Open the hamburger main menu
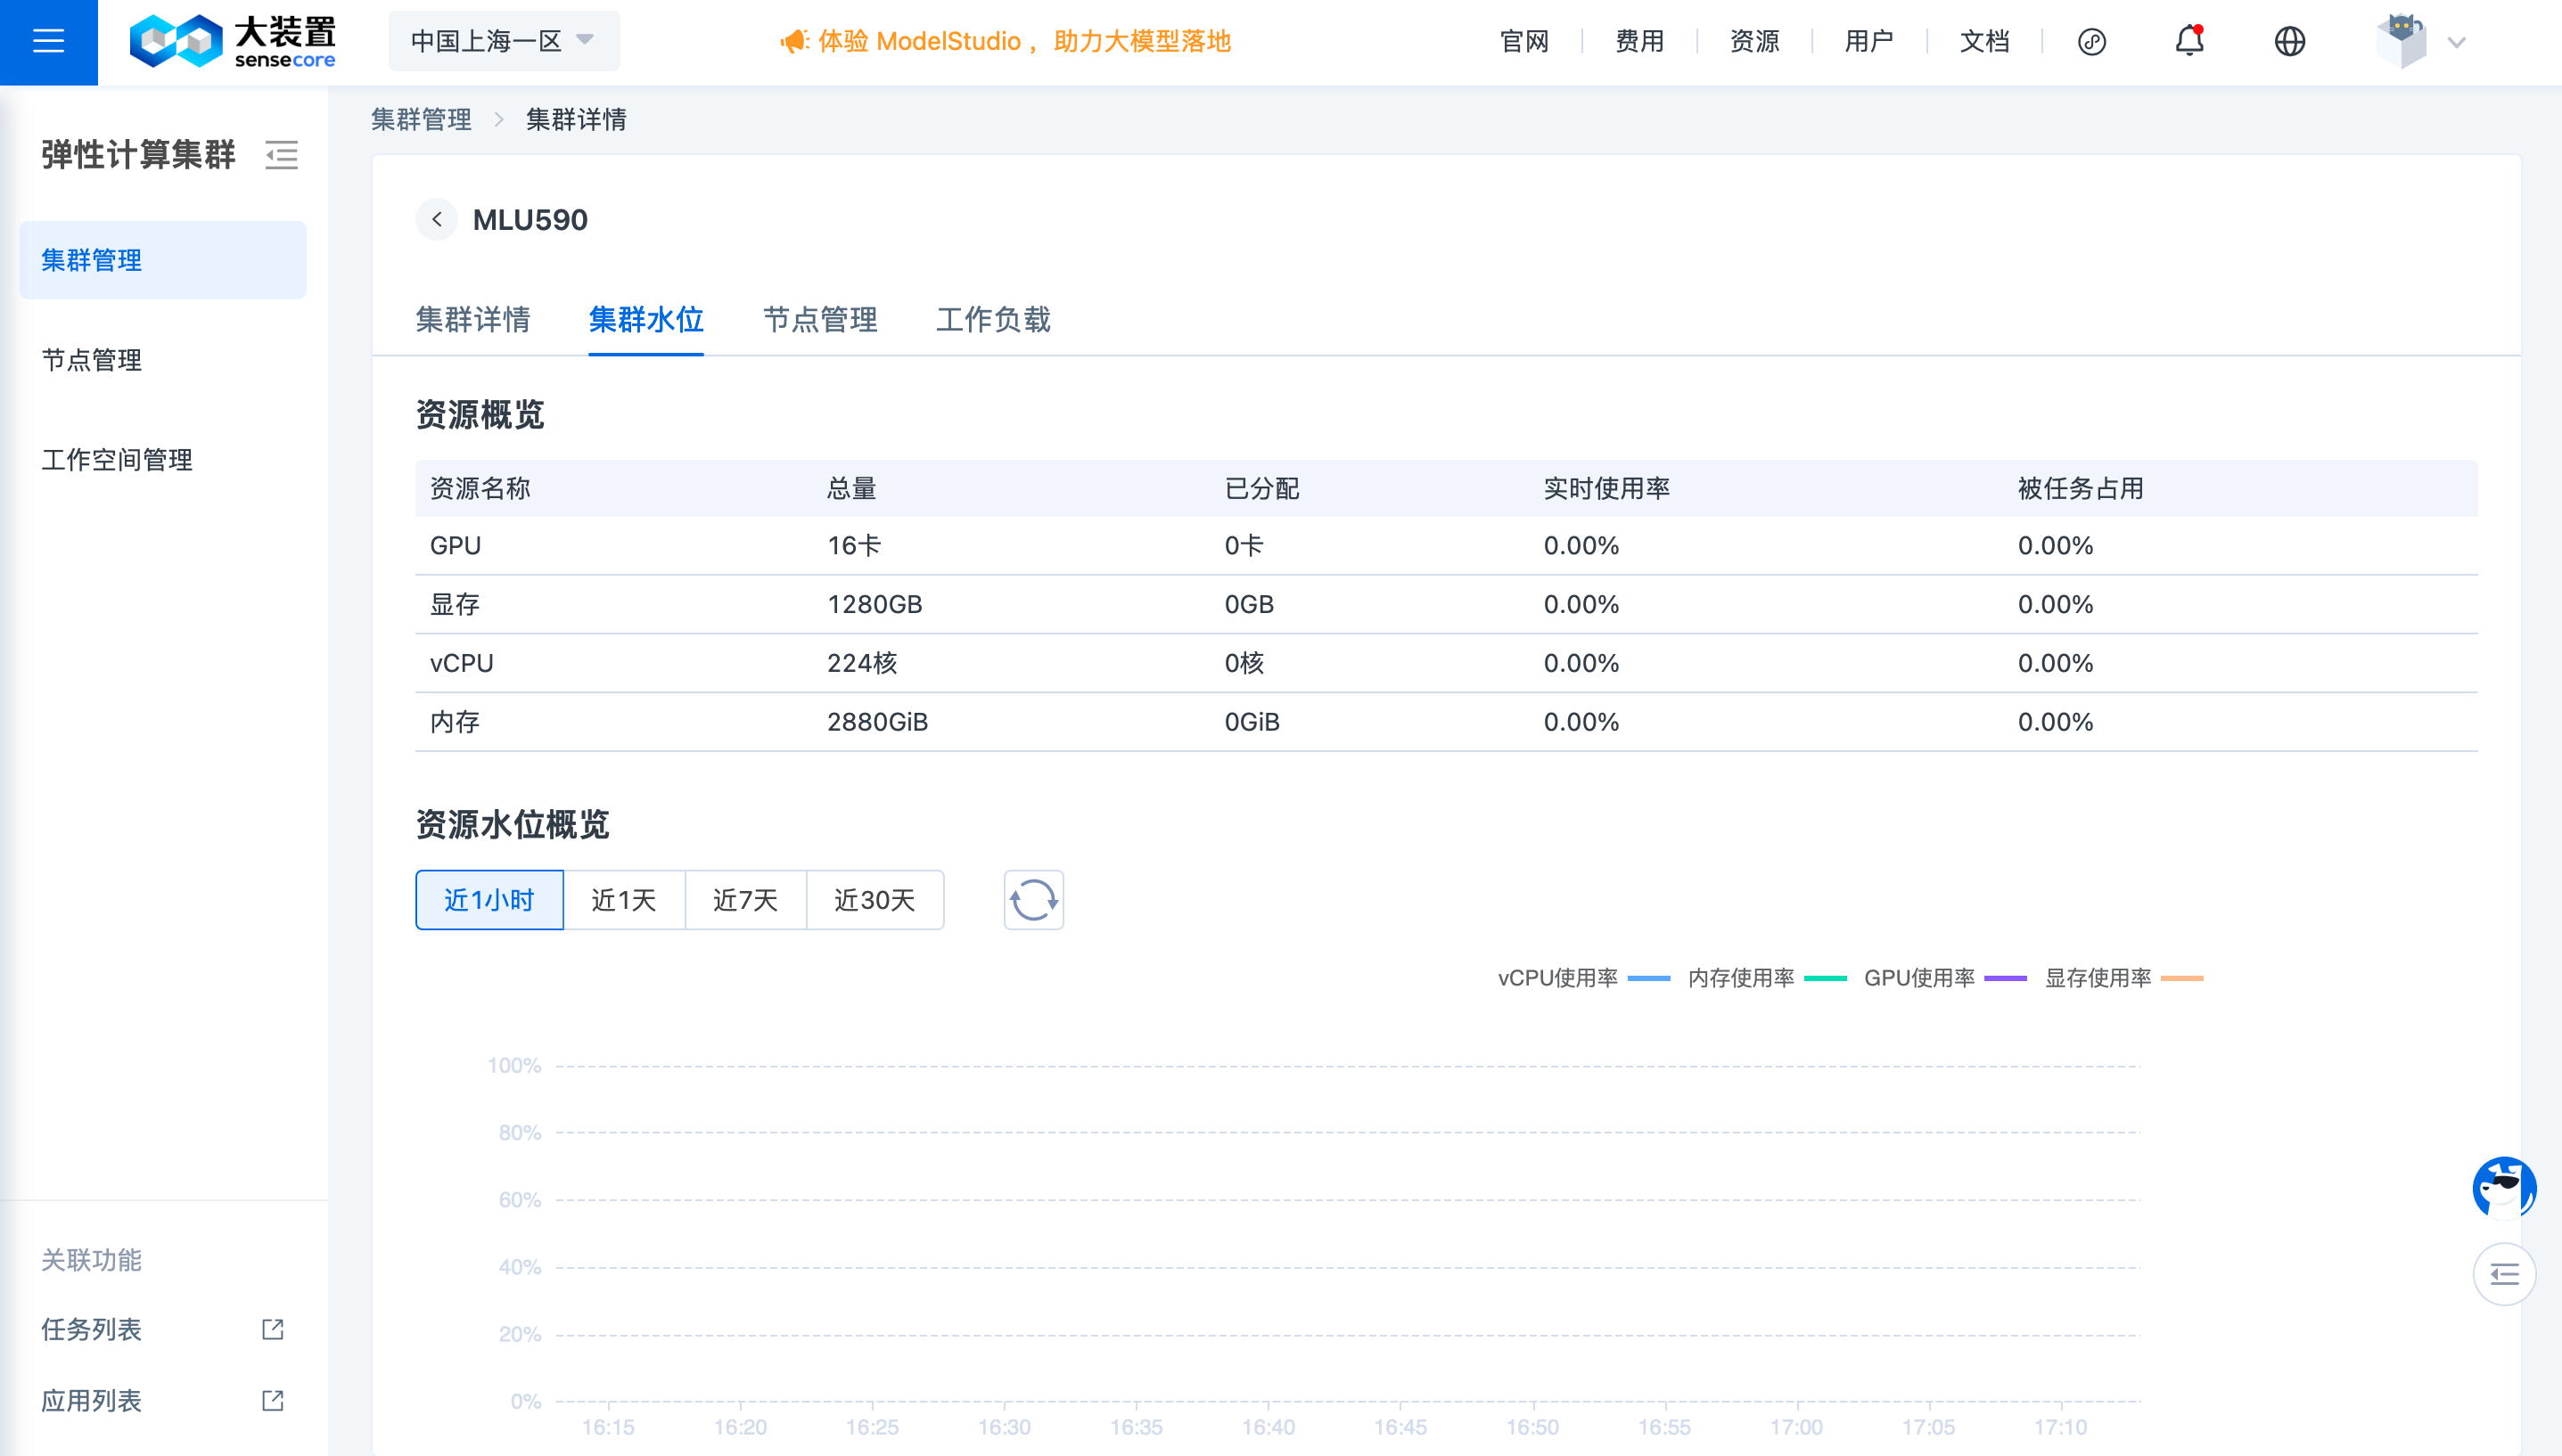Image resolution: width=2562 pixels, height=1456 pixels. (x=48, y=41)
